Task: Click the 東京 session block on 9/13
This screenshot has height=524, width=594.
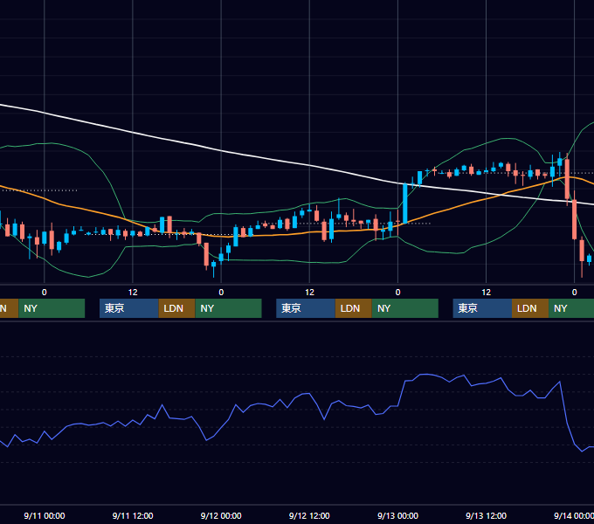Action: coord(482,308)
